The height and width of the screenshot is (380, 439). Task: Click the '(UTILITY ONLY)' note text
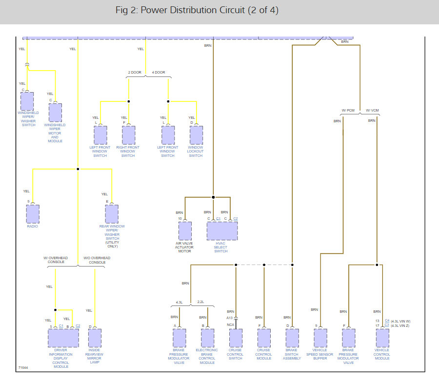tap(112, 245)
